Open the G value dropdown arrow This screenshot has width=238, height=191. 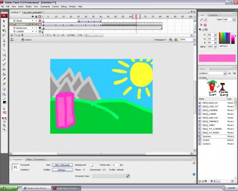click(x=215, y=39)
